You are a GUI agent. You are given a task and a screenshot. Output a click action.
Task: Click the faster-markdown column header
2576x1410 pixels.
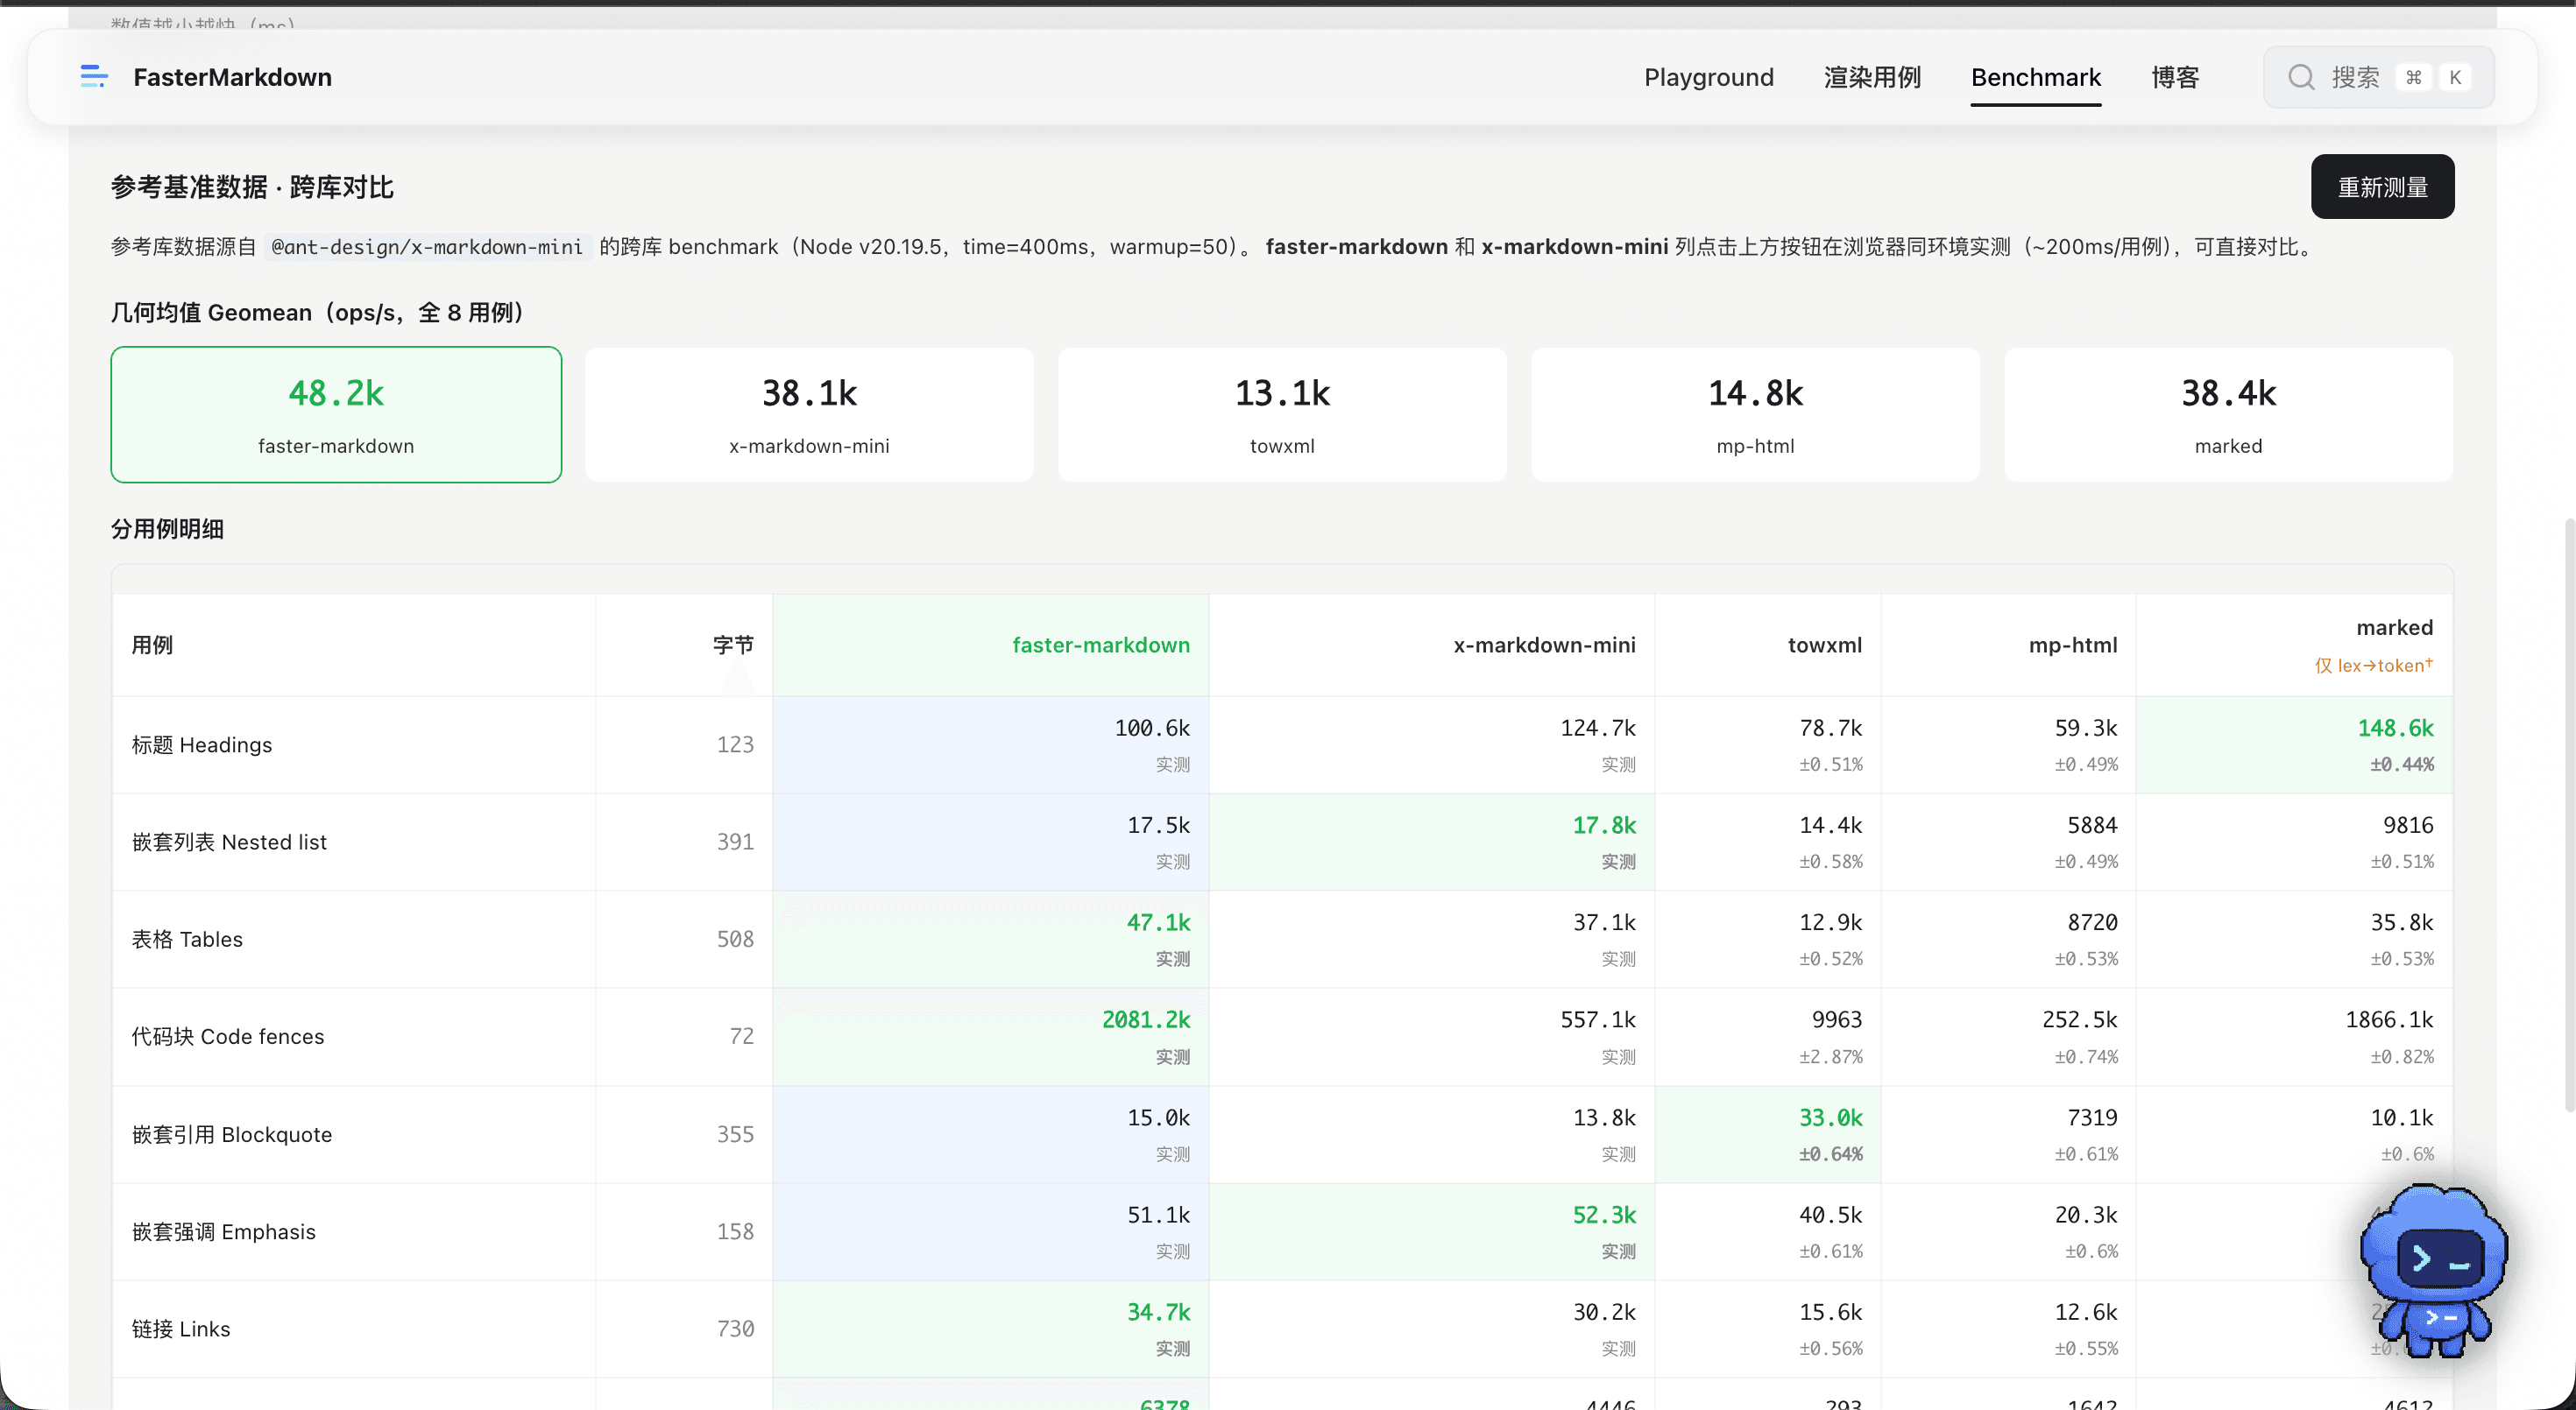(1101, 645)
